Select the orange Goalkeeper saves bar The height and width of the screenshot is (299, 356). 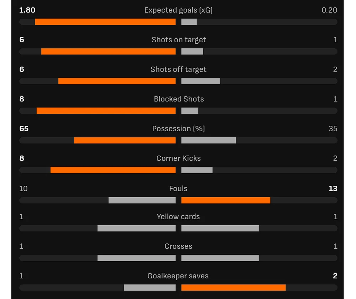tap(234, 288)
